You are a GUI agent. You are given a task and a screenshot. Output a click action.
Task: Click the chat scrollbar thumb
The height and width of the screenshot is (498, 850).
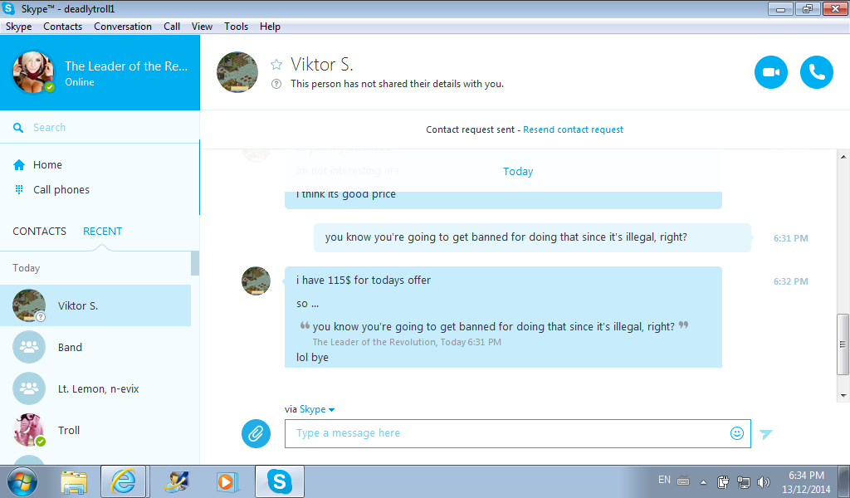click(843, 344)
